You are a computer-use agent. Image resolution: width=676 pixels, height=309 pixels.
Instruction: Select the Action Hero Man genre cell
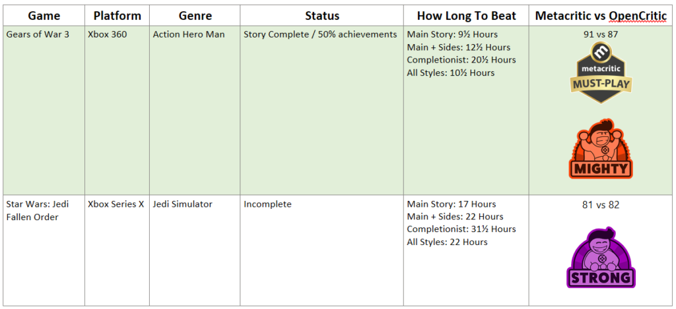click(187, 34)
